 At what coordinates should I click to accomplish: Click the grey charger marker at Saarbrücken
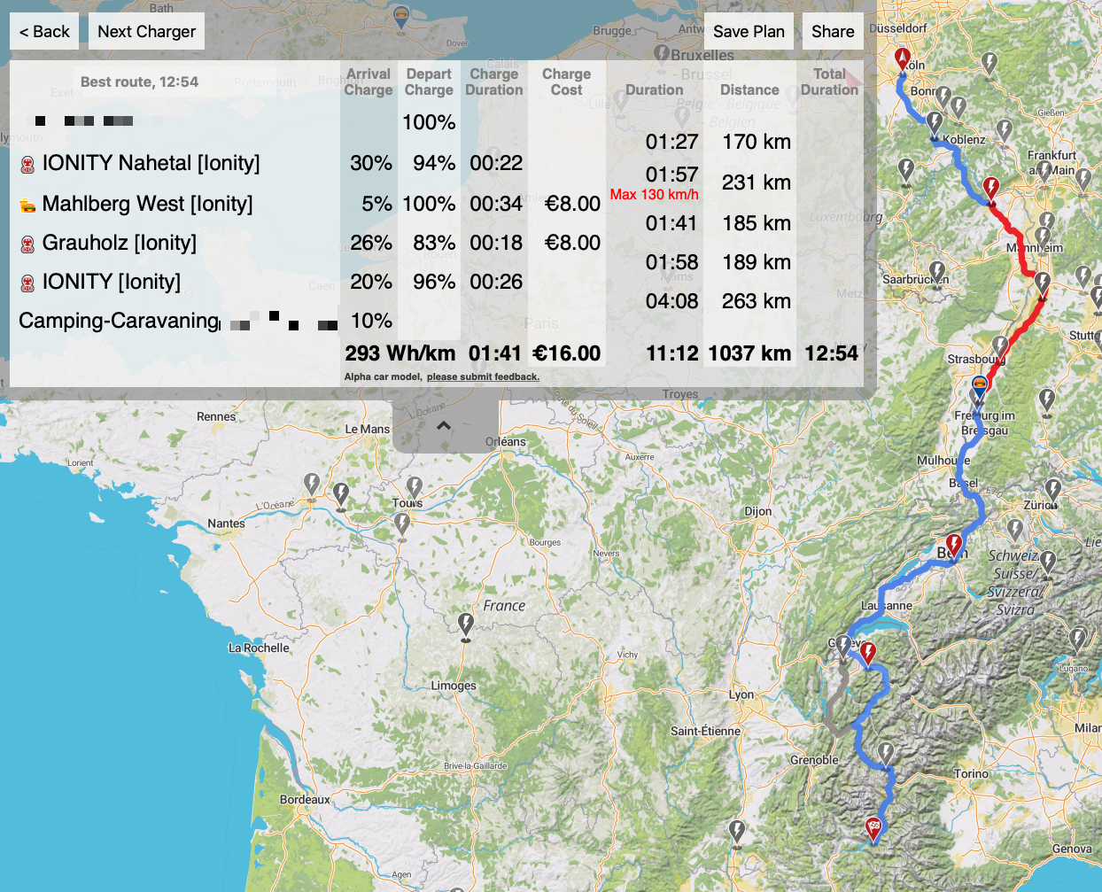click(937, 271)
